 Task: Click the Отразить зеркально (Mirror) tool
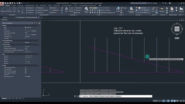(x=42, y=10)
